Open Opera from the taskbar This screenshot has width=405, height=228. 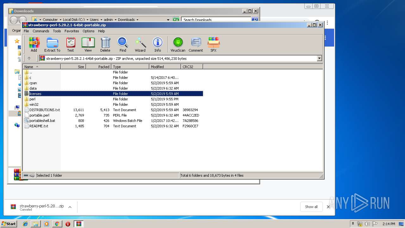point(68,224)
